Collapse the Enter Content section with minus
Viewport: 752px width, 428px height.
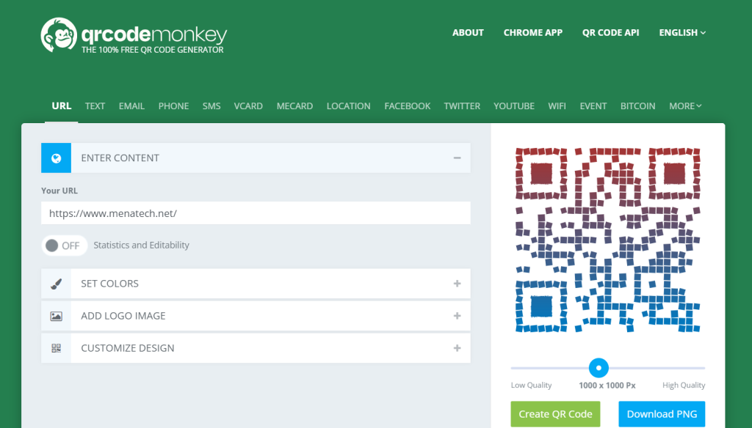[x=457, y=158]
